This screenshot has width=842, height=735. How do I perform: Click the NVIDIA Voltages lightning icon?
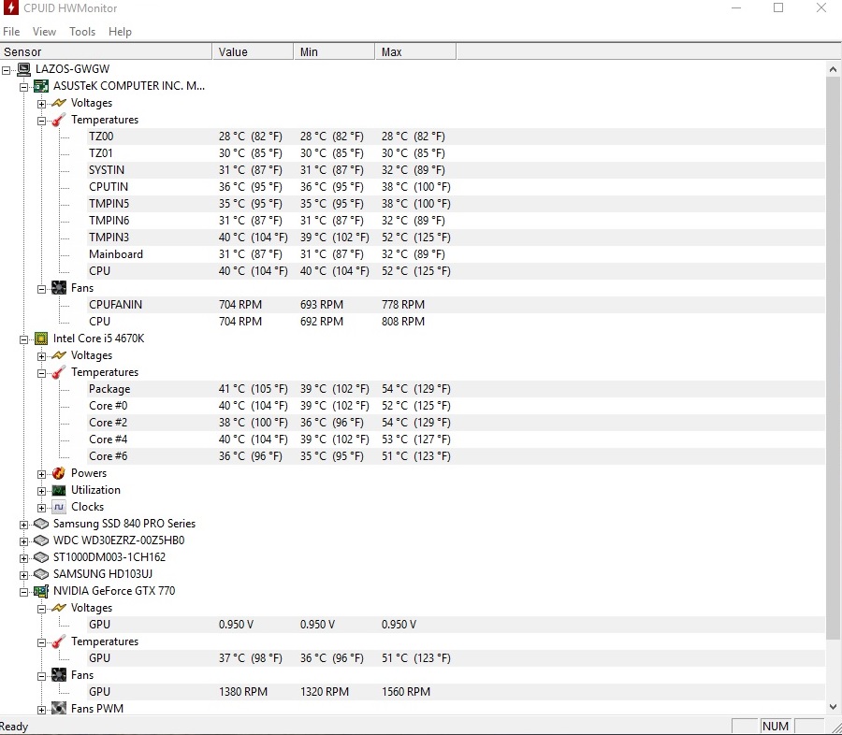point(59,608)
